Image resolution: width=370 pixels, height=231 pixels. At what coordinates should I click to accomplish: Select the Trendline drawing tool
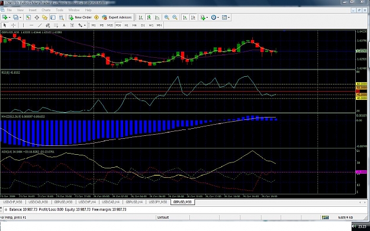coord(40,25)
